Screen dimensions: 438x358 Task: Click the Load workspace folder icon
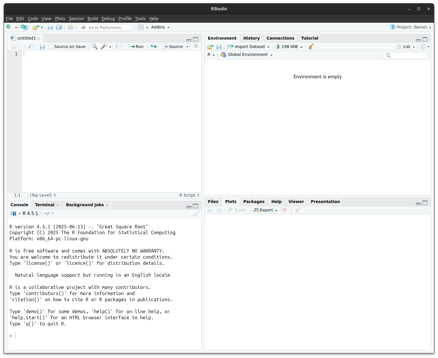pos(210,47)
